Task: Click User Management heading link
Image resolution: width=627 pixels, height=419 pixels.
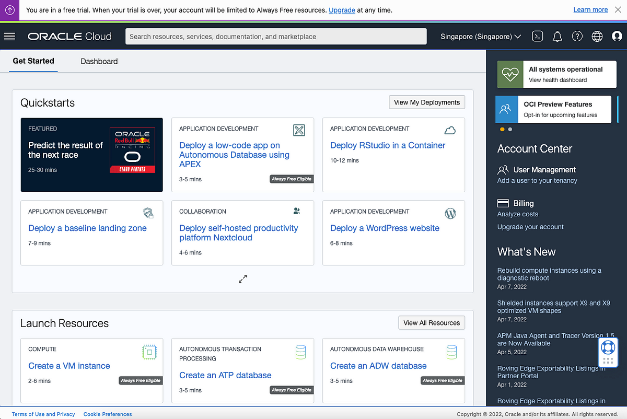Action: click(544, 170)
